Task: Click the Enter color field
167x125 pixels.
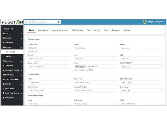Action: point(49,104)
